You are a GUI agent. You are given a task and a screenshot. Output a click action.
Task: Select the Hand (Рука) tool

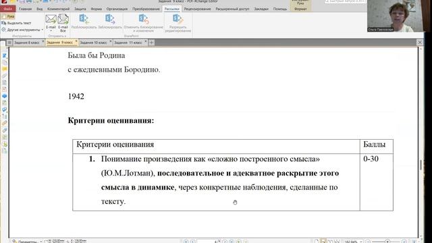tap(8, 16)
